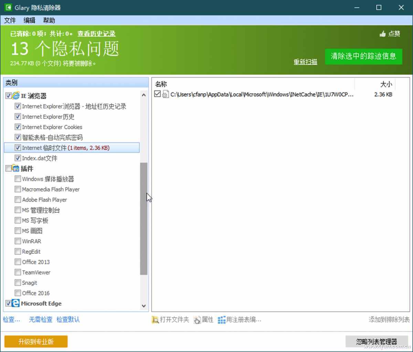The image size is (413, 352).
Task: Click 清除选中的踪迹信息 button
Action: tap(363, 56)
